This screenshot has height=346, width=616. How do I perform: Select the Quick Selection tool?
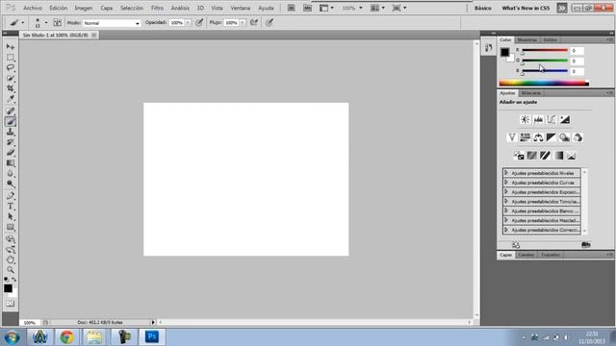tap(11, 78)
